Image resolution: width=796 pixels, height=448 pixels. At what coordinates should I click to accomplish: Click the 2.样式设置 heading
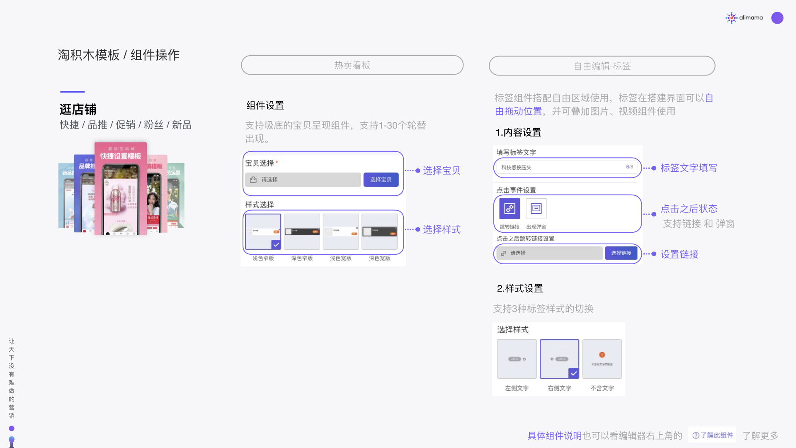tap(520, 288)
